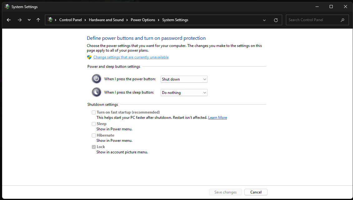Expand chevron before Control Panel breadcrumb
353x200 pixels.
point(56,20)
